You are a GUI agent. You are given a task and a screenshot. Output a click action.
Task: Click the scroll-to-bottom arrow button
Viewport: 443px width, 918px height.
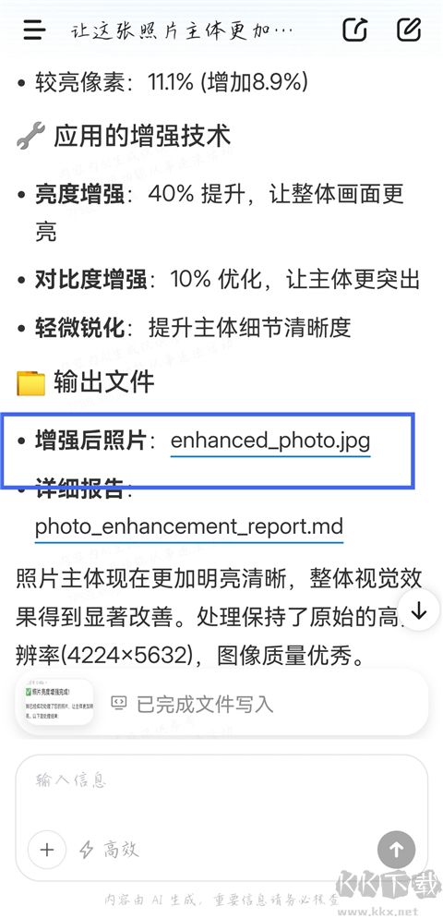(419, 610)
